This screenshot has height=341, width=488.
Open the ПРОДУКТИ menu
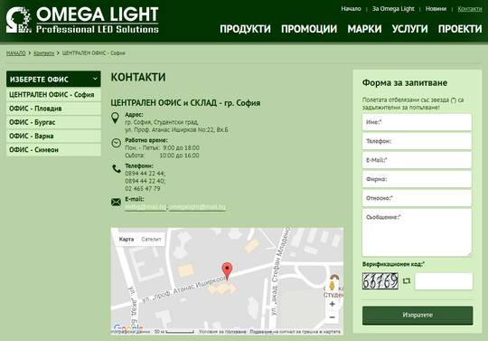(x=245, y=29)
